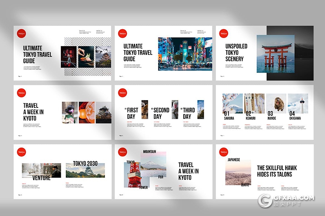This screenshot has height=216, width=325.
Task: Click the Tokyo 2030 heading
Action: 85,164
